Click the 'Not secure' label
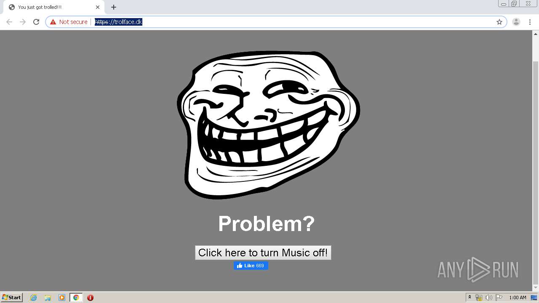This screenshot has height=303, width=539. pos(73,22)
